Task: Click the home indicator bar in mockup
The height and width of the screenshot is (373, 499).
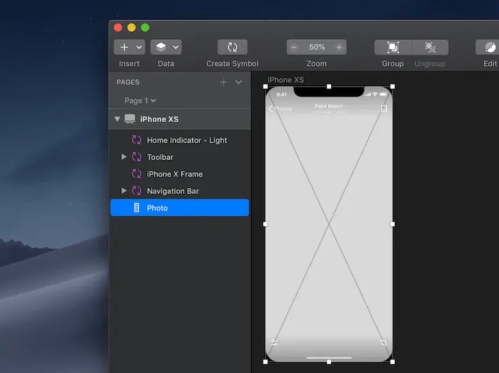Action: (329, 357)
